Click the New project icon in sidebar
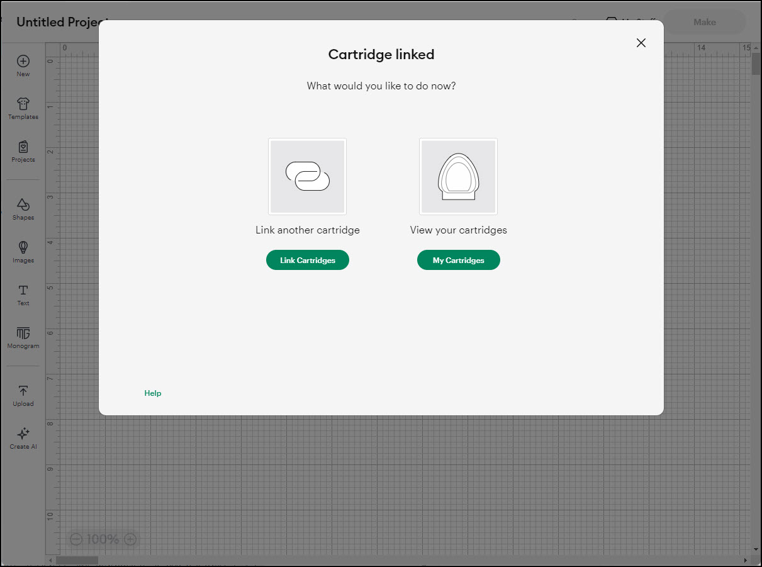762x567 pixels. point(23,65)
